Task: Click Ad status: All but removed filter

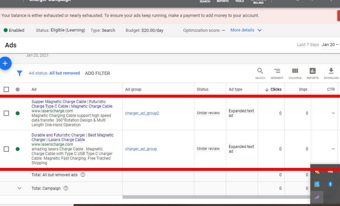Action: click(x=54, y=73)
